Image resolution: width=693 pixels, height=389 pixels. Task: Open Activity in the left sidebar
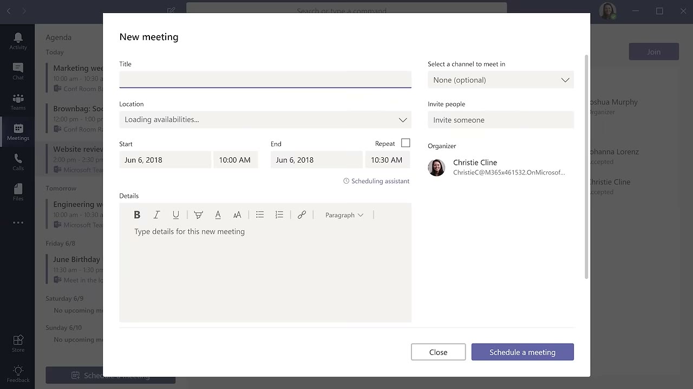18,41
